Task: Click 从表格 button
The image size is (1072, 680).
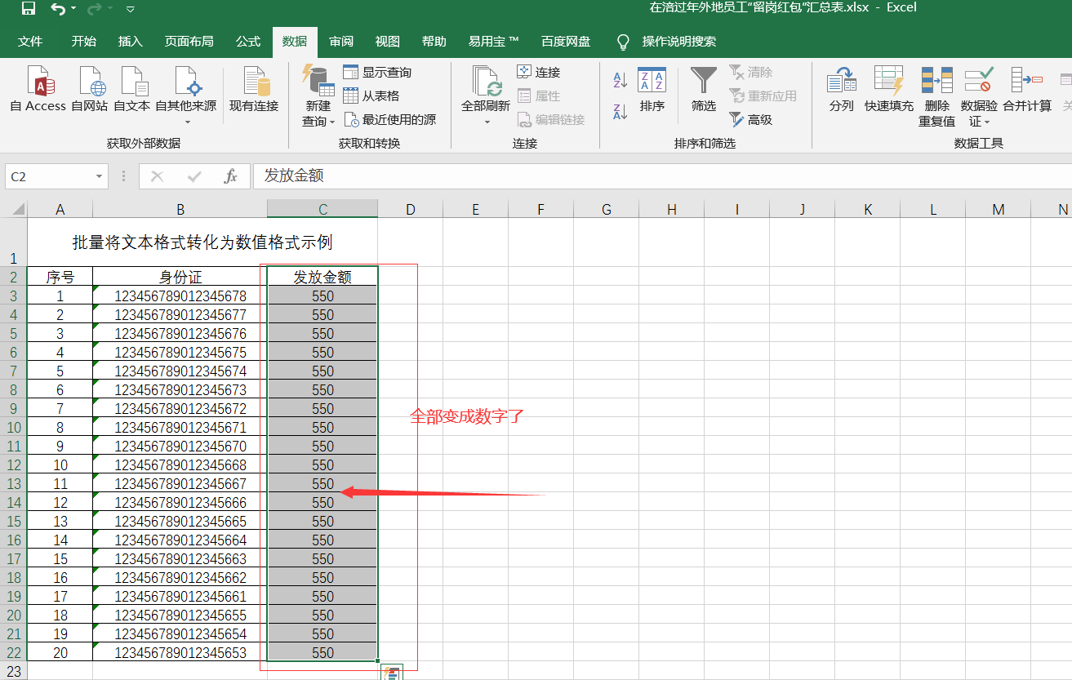Action: click(371, 96)
